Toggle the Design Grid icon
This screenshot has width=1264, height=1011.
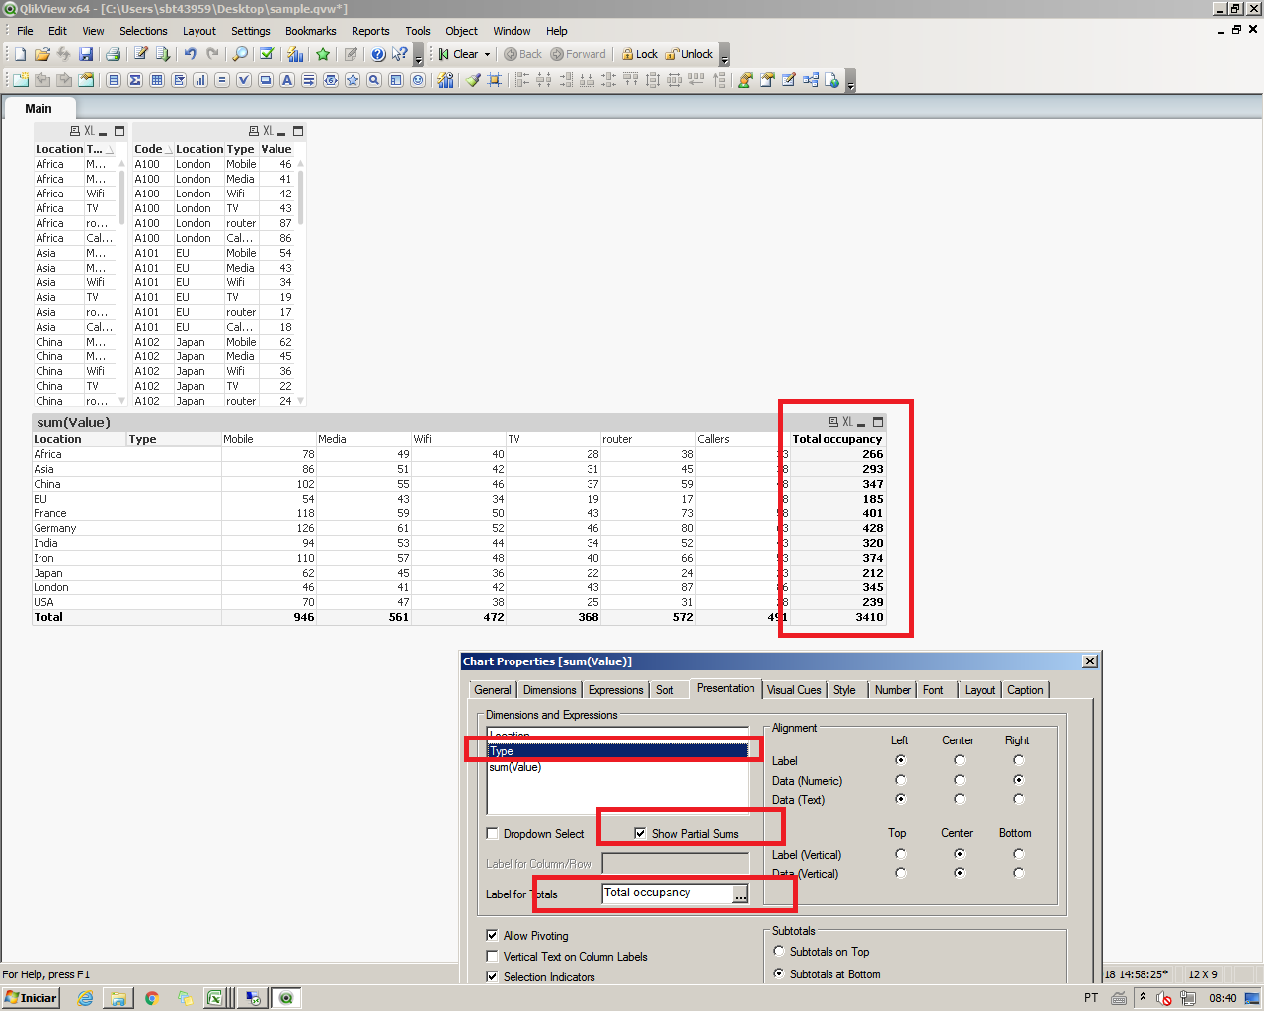495,80
